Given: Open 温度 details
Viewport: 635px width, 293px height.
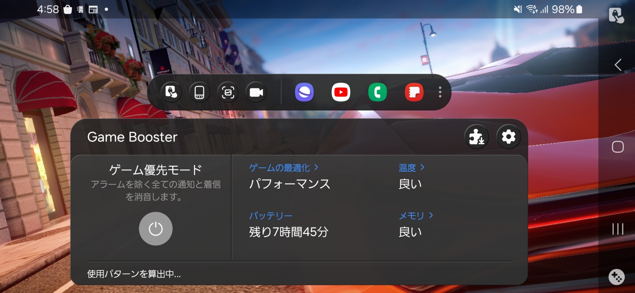Looking at the screenshot, I should [x=411, y=168].
